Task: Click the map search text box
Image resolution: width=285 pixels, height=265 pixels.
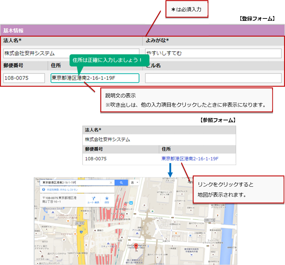Action: 77,183
